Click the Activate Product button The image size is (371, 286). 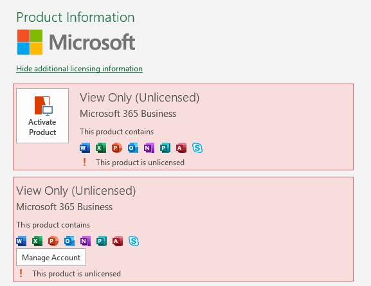pyautogui.click(x=42, y=116)
